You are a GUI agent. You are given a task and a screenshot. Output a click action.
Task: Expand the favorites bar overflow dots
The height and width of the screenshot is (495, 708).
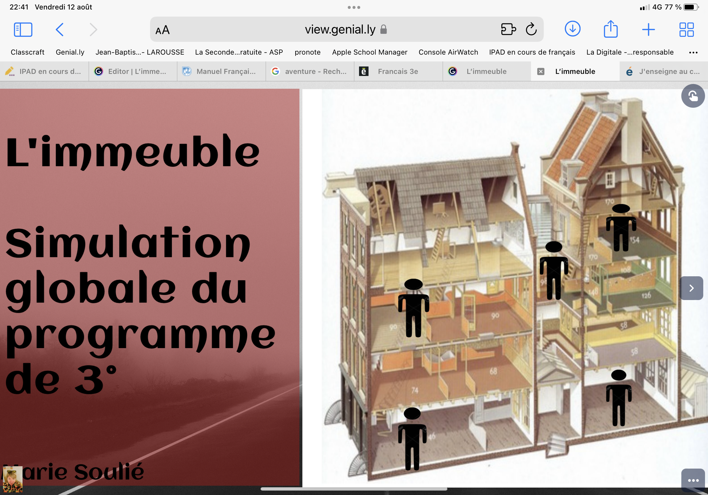(693, 53)
